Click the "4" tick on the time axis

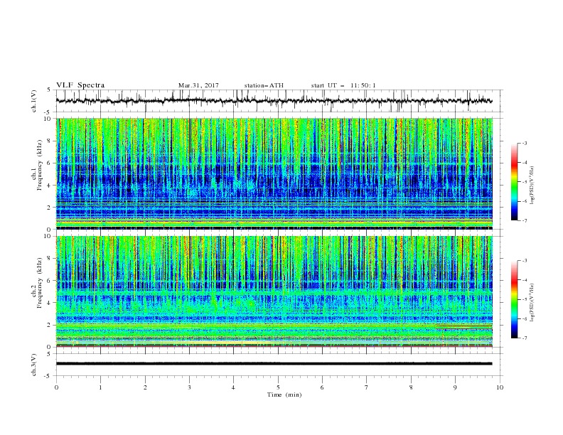pyautogui.click(x=233, y=387)
